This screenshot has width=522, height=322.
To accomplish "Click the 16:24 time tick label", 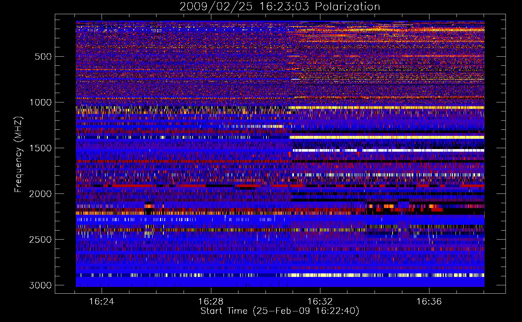I will coord(102,302).
